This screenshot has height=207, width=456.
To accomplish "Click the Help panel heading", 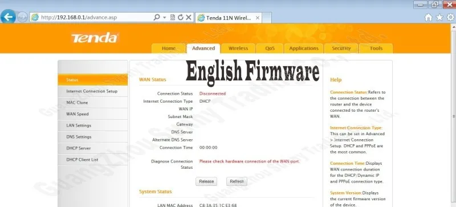I will (x=336, y=80).
